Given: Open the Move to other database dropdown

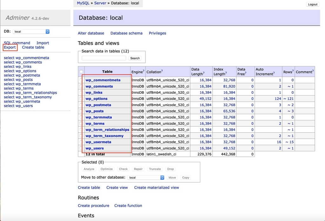Looking at the screenshot, I should tap(146, 177).
